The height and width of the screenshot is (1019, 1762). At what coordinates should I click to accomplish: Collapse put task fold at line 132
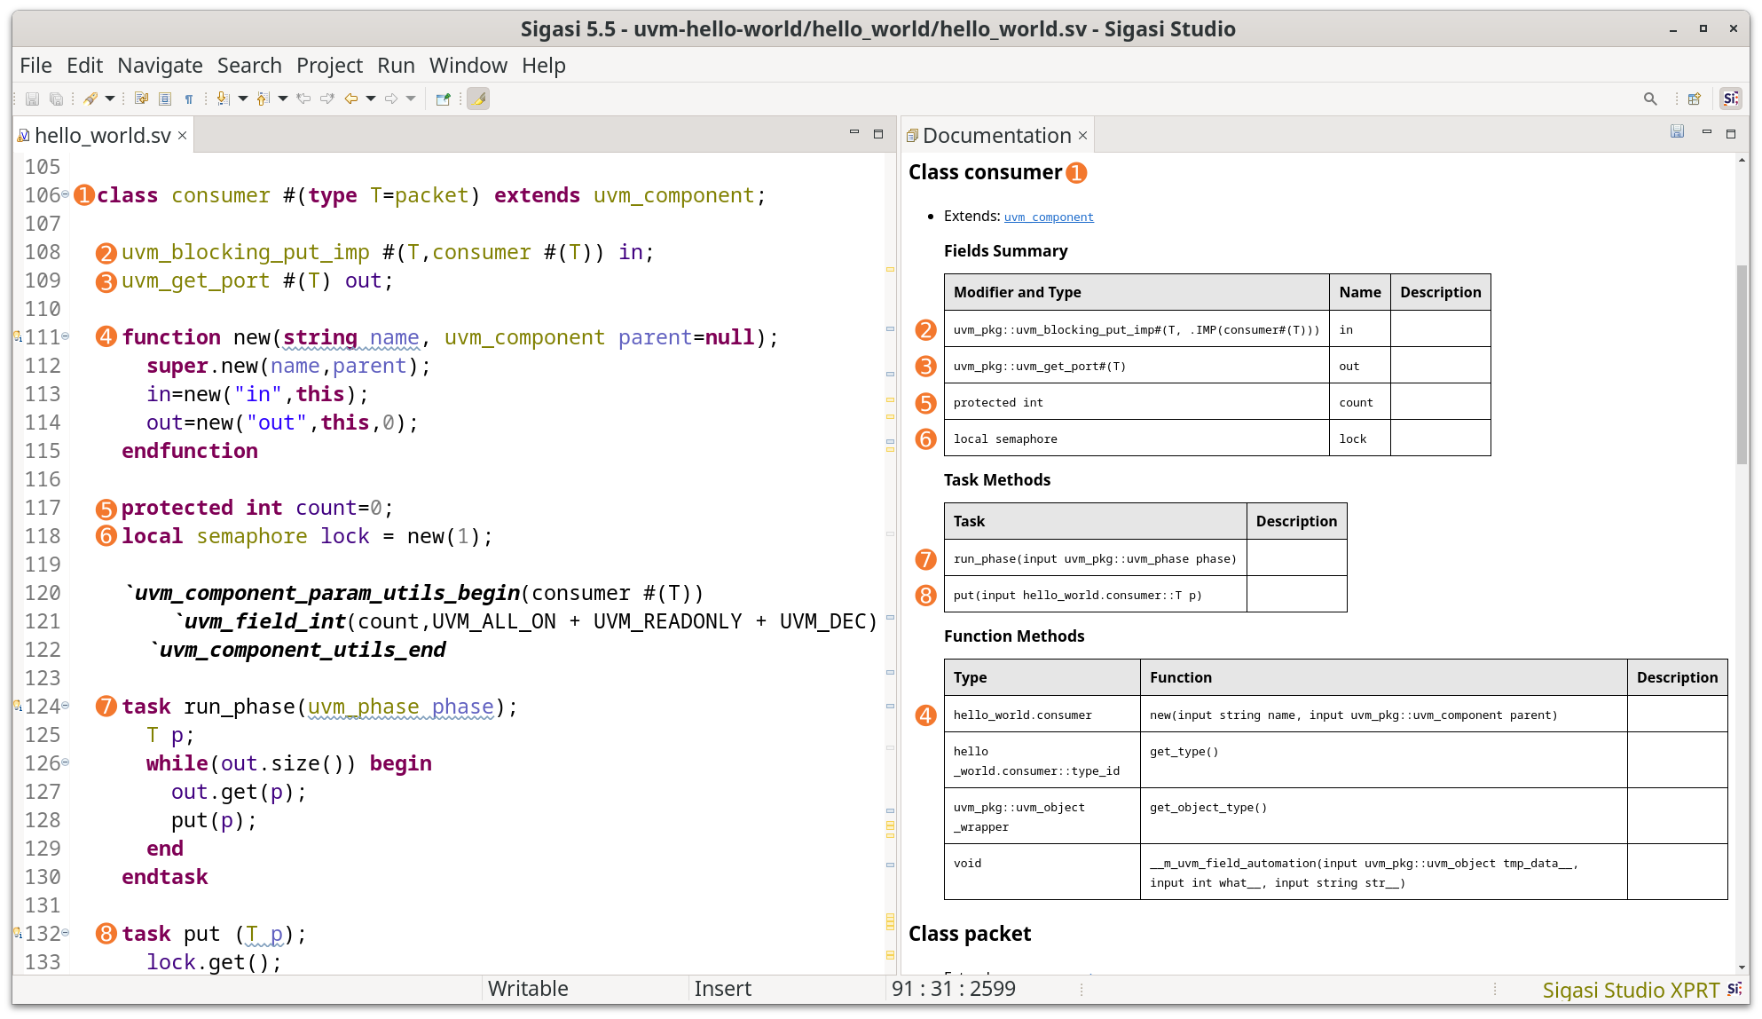(66, 933)
